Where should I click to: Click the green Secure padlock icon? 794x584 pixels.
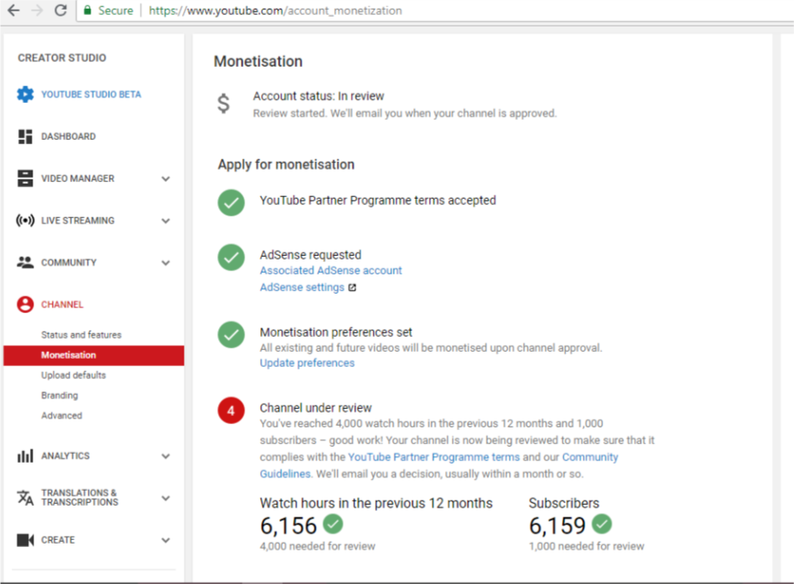tap(88, 11)
